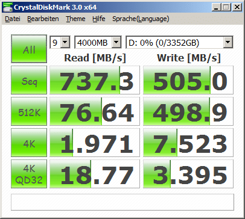The height and width of the screenshot is (219, 245).
Task: Select the 4K read value 1.971
Action: [x=95, y=143]
